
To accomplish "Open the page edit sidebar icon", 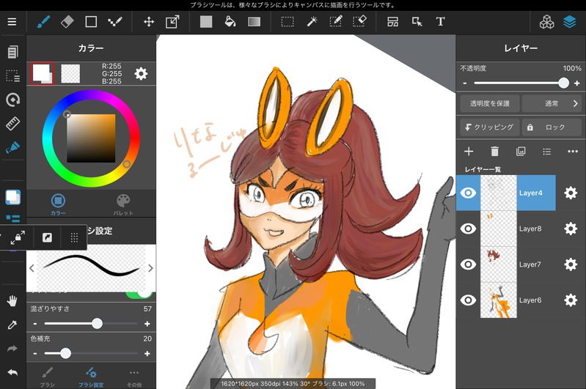I will (12, 52).
